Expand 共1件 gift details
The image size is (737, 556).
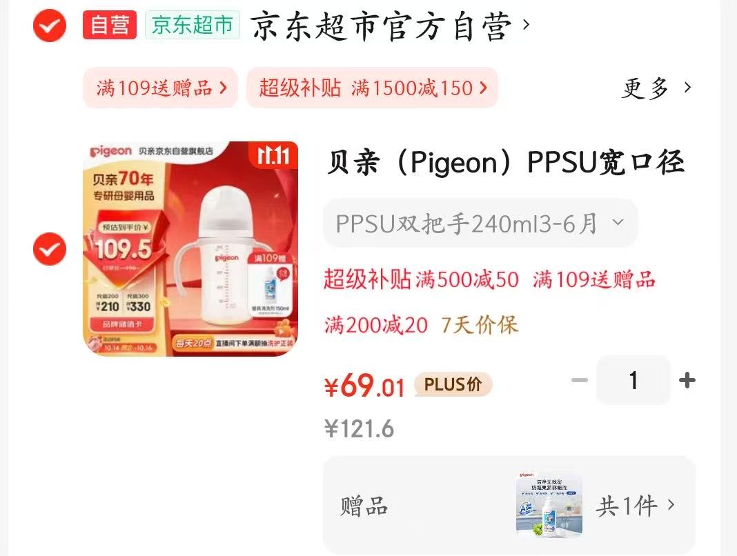coord(636,506)
